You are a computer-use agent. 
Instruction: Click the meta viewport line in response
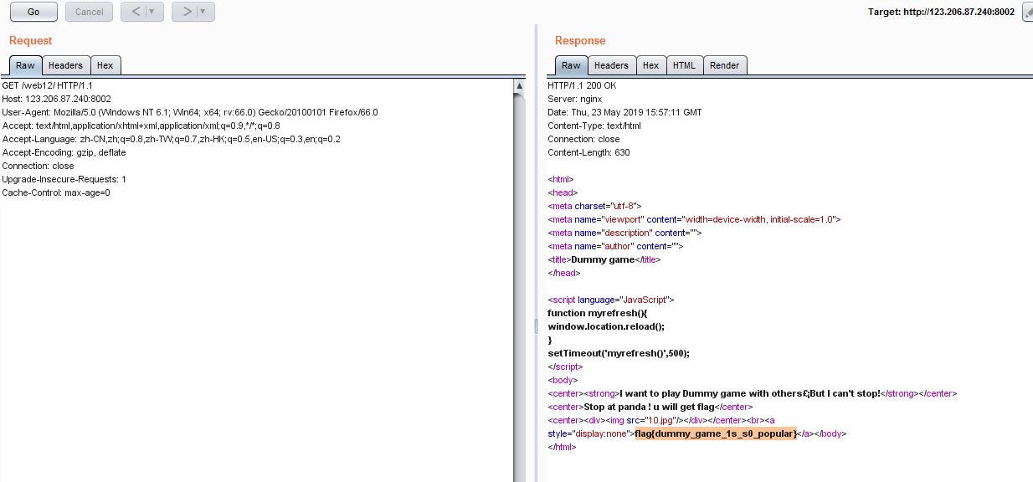click(694, 219)
